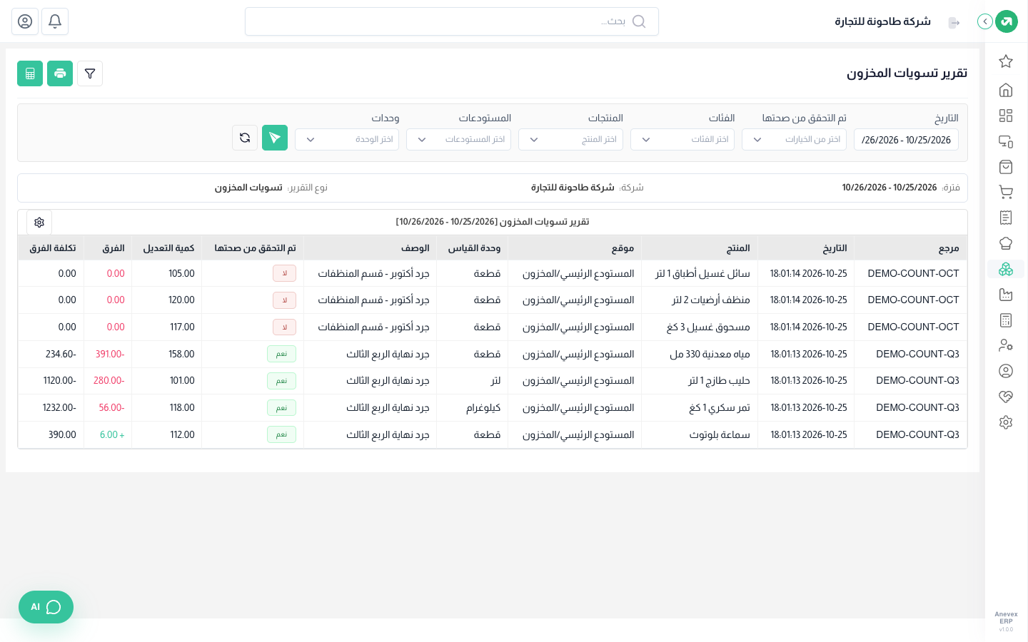Click the date range field
The image size is (1028, 642).
click(x=906, y=140)
